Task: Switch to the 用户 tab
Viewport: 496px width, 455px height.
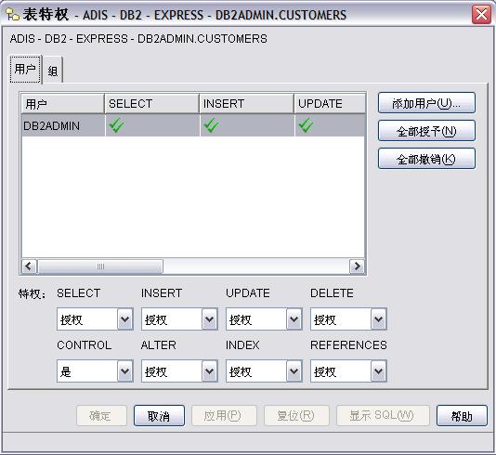Action: point(25,70)
